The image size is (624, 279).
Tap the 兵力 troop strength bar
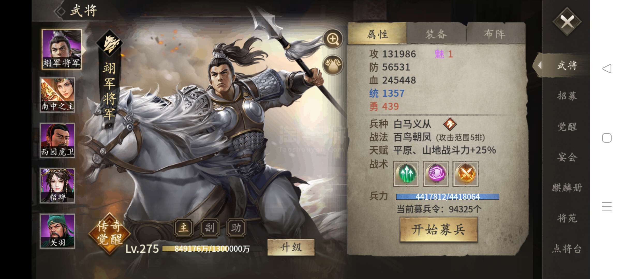point(448,197)
